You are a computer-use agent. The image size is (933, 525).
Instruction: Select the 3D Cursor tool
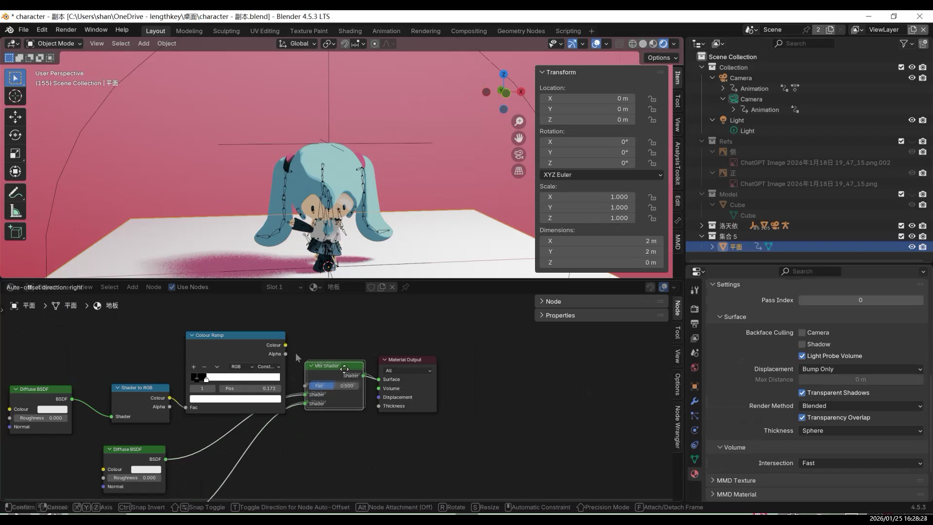point(15,96)
